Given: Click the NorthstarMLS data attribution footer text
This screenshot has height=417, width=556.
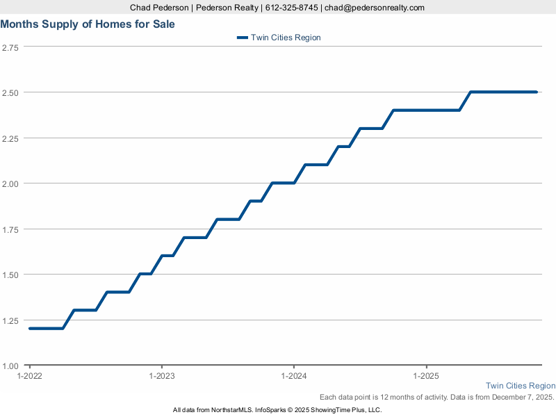Looking at the screenshot, I should (x=277, y=410).
